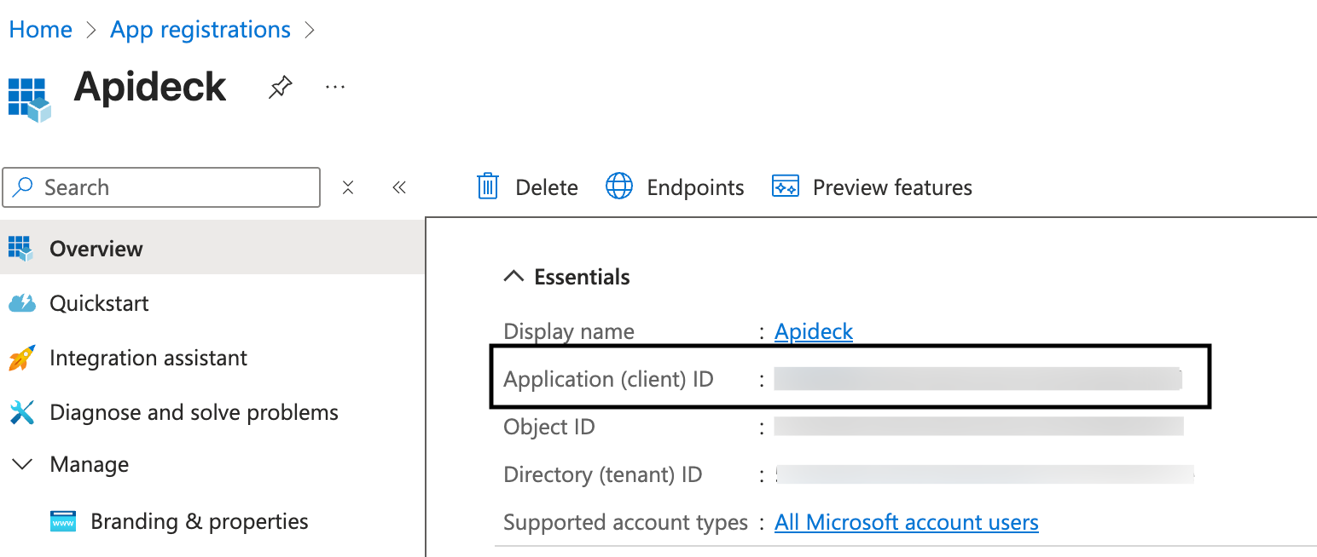Clear the search box with the X icon

pyautogui.click(x=348, y=187)
